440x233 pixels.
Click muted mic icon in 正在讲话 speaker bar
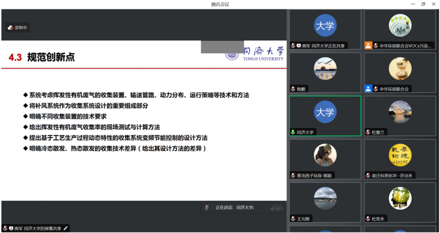tap(207, 208)
